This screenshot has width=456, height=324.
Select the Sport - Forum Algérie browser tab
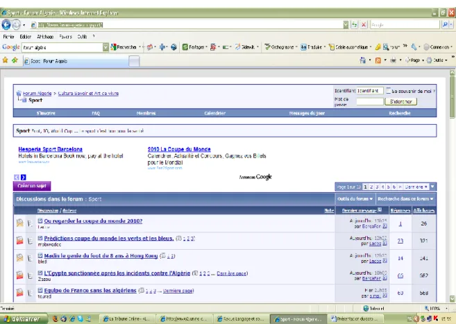[75, 61]
